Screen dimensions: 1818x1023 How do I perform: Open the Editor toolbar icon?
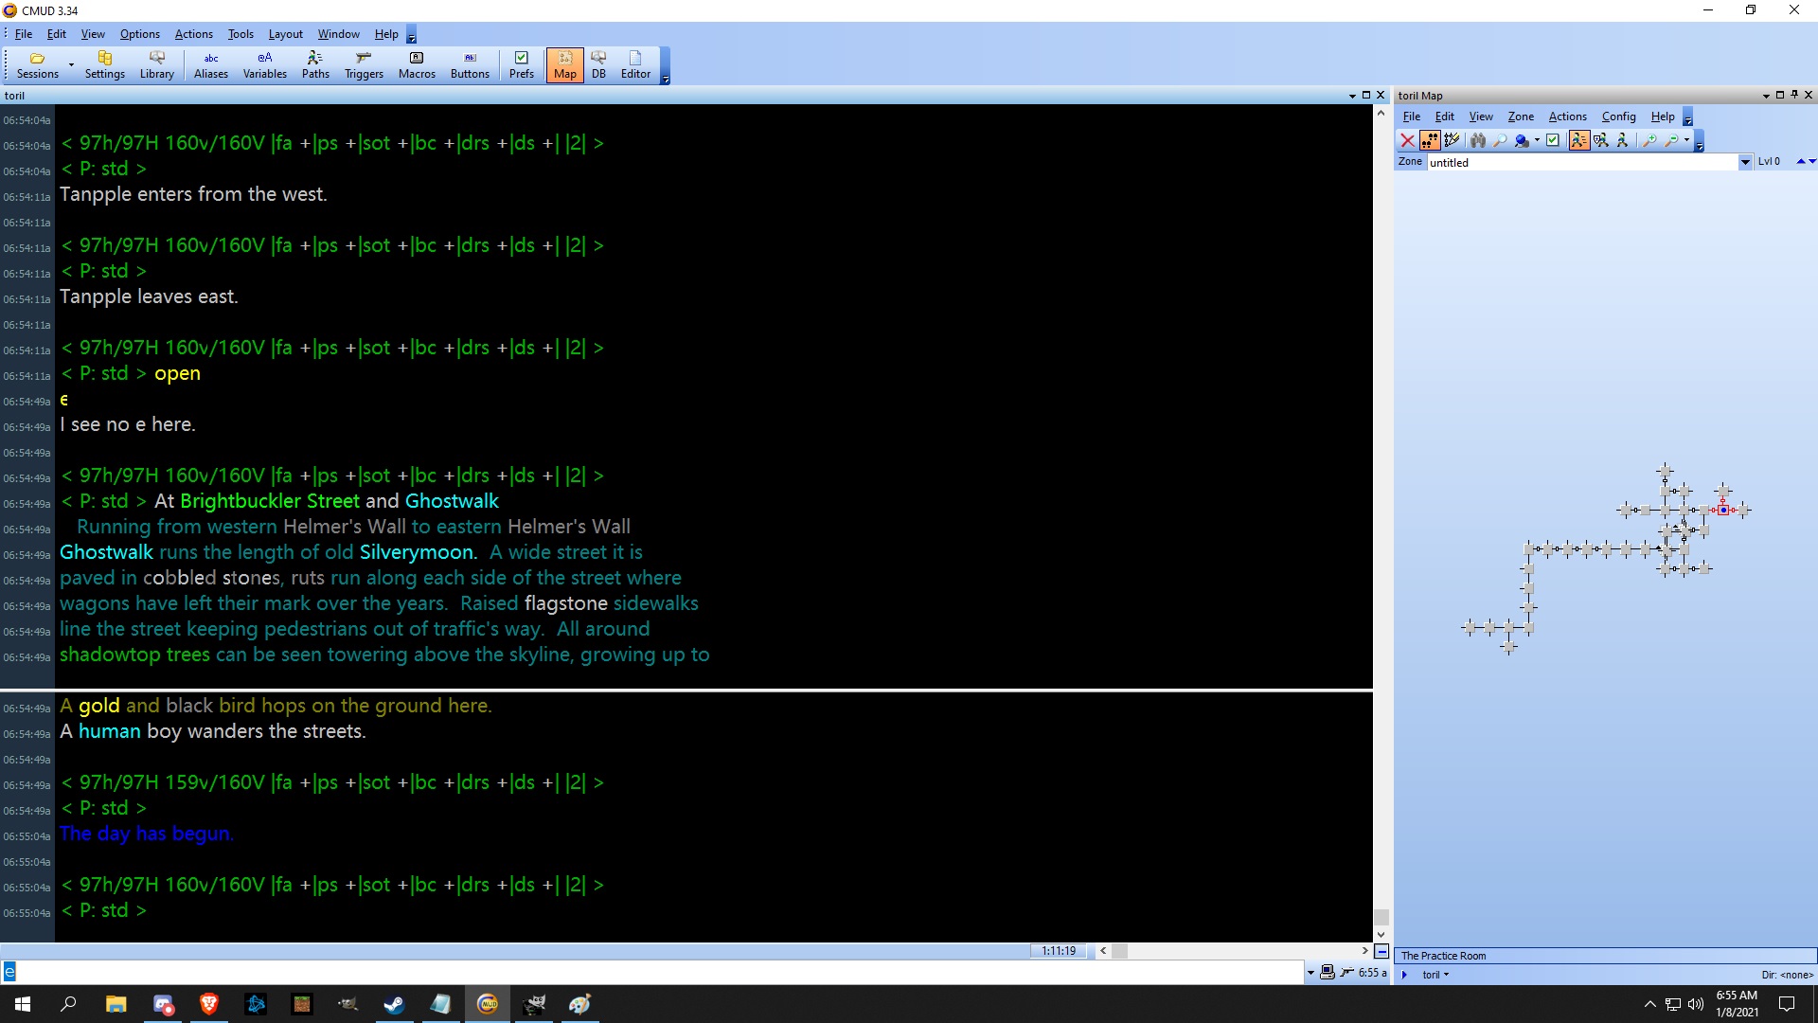point(635,65)
